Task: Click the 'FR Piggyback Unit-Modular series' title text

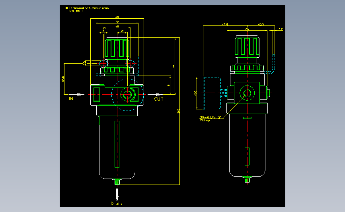Action: pyautogui.click(x=89, y=8)
